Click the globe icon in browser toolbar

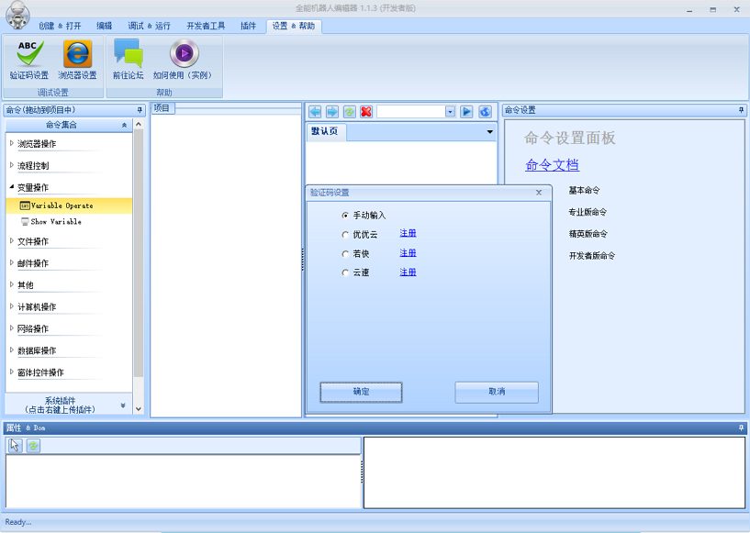coord(485,112)
